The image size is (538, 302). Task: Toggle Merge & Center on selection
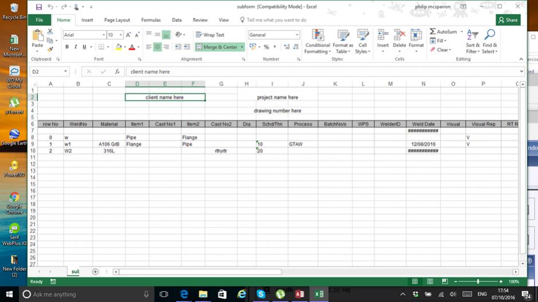(217, 47)
